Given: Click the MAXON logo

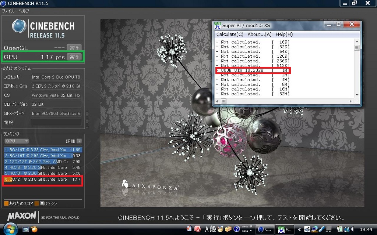Looking at the screenshot, I should pos(22,216).
